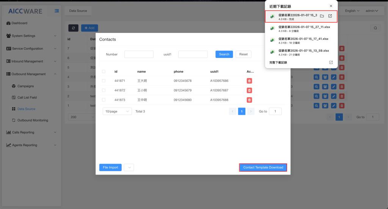Image resolution: width=388 pixels, height=209 pixels.
Task: Click previous-page arrow in Contacts pagination
Action: tap(232, 111)
